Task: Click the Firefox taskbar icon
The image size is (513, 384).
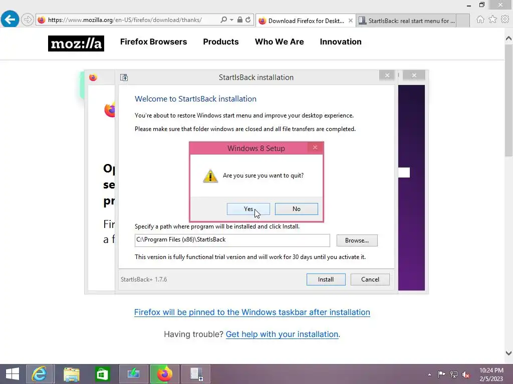Action: point(164,374)
